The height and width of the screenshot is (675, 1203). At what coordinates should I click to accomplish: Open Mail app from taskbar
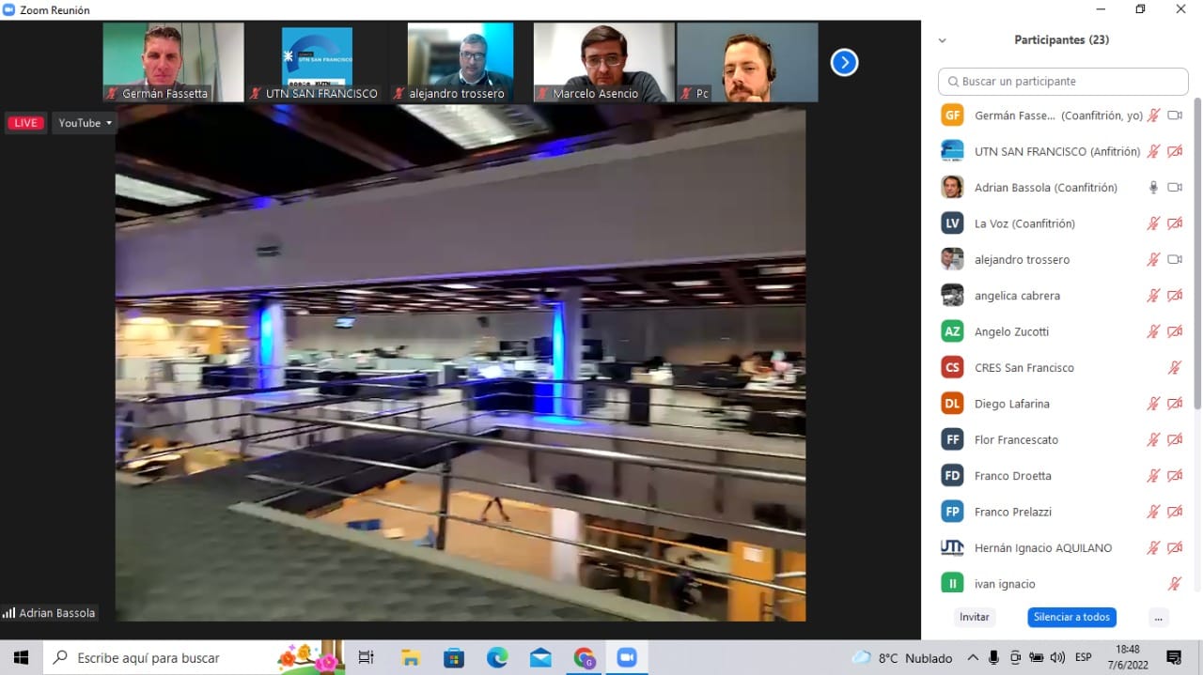[540, 657]
